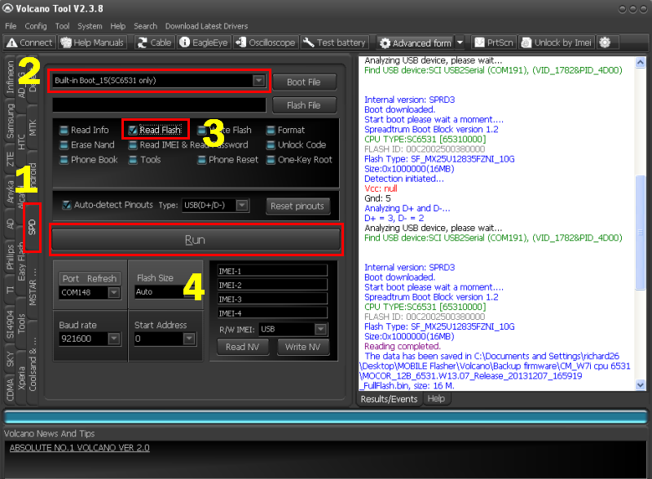Select the Cable toolbar icon

click(153, 42)
